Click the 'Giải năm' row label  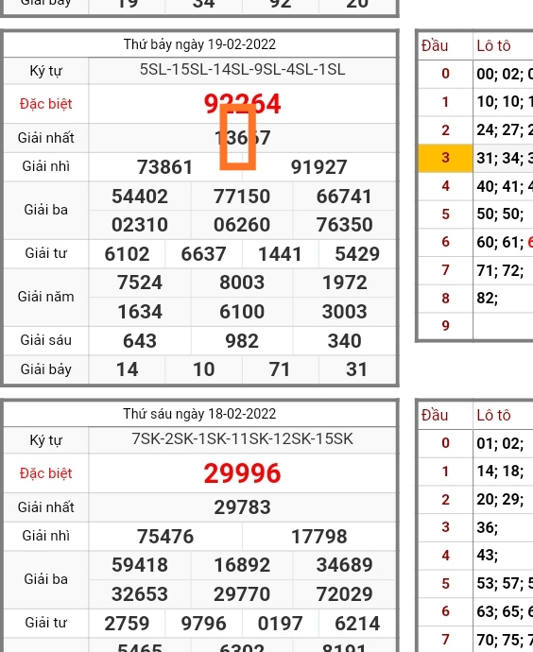point(45,297)
